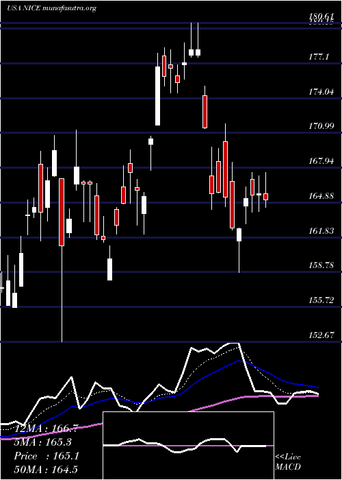This screenshot has width=342, height=480.
Task: Click the 167.94 price level label
Action: point(321,160)
